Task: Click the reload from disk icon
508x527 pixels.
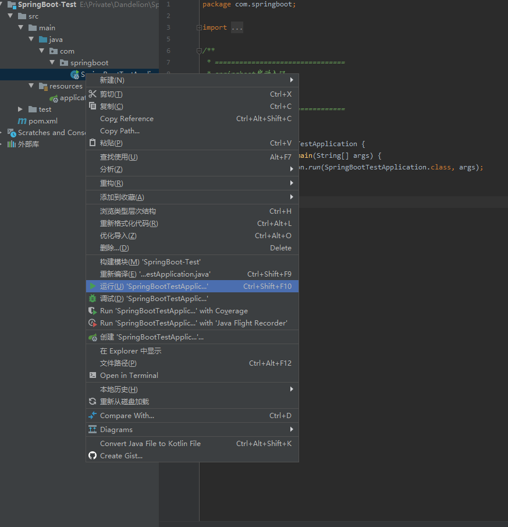Action: point(93,402)
